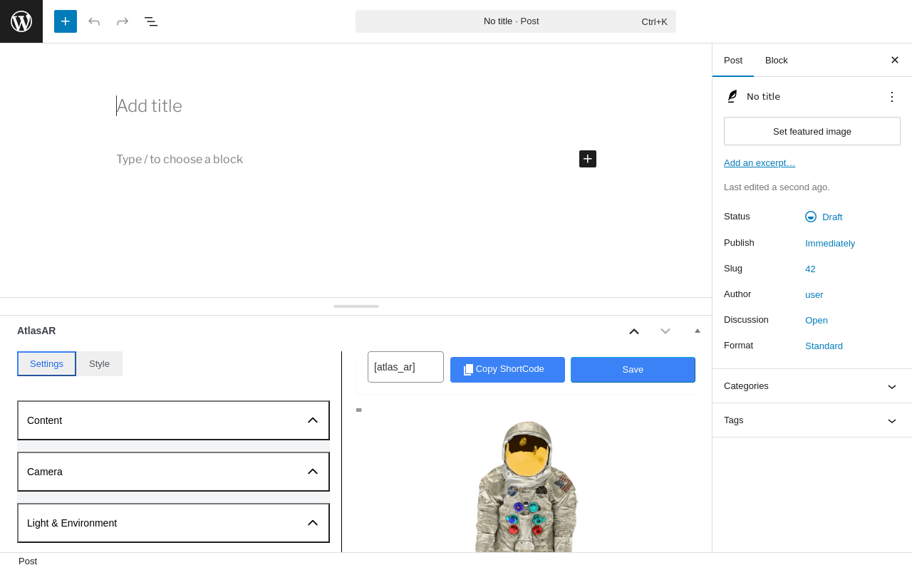Change the Draft status
912x570 pixels.
click(x=824, y=217)
